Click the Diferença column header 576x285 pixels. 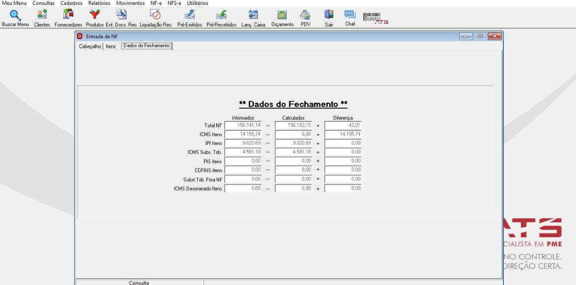343,118
